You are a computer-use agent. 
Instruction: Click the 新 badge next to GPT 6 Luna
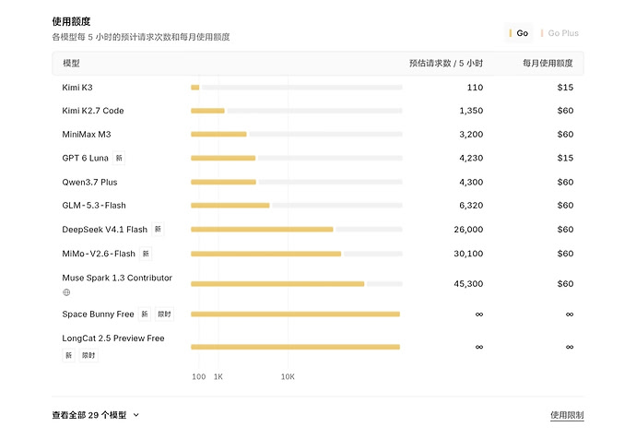[x=119, y=158]
